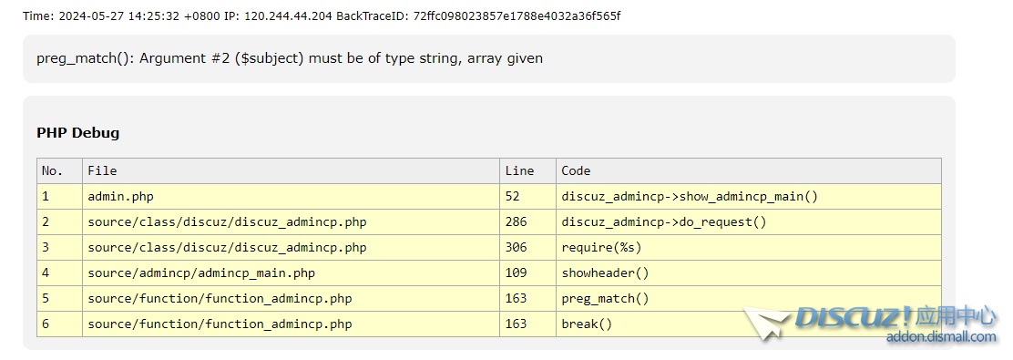The height and width of the screenshot is (360, 1013).
Task: Click the Line column header
Action: [527, 170]
